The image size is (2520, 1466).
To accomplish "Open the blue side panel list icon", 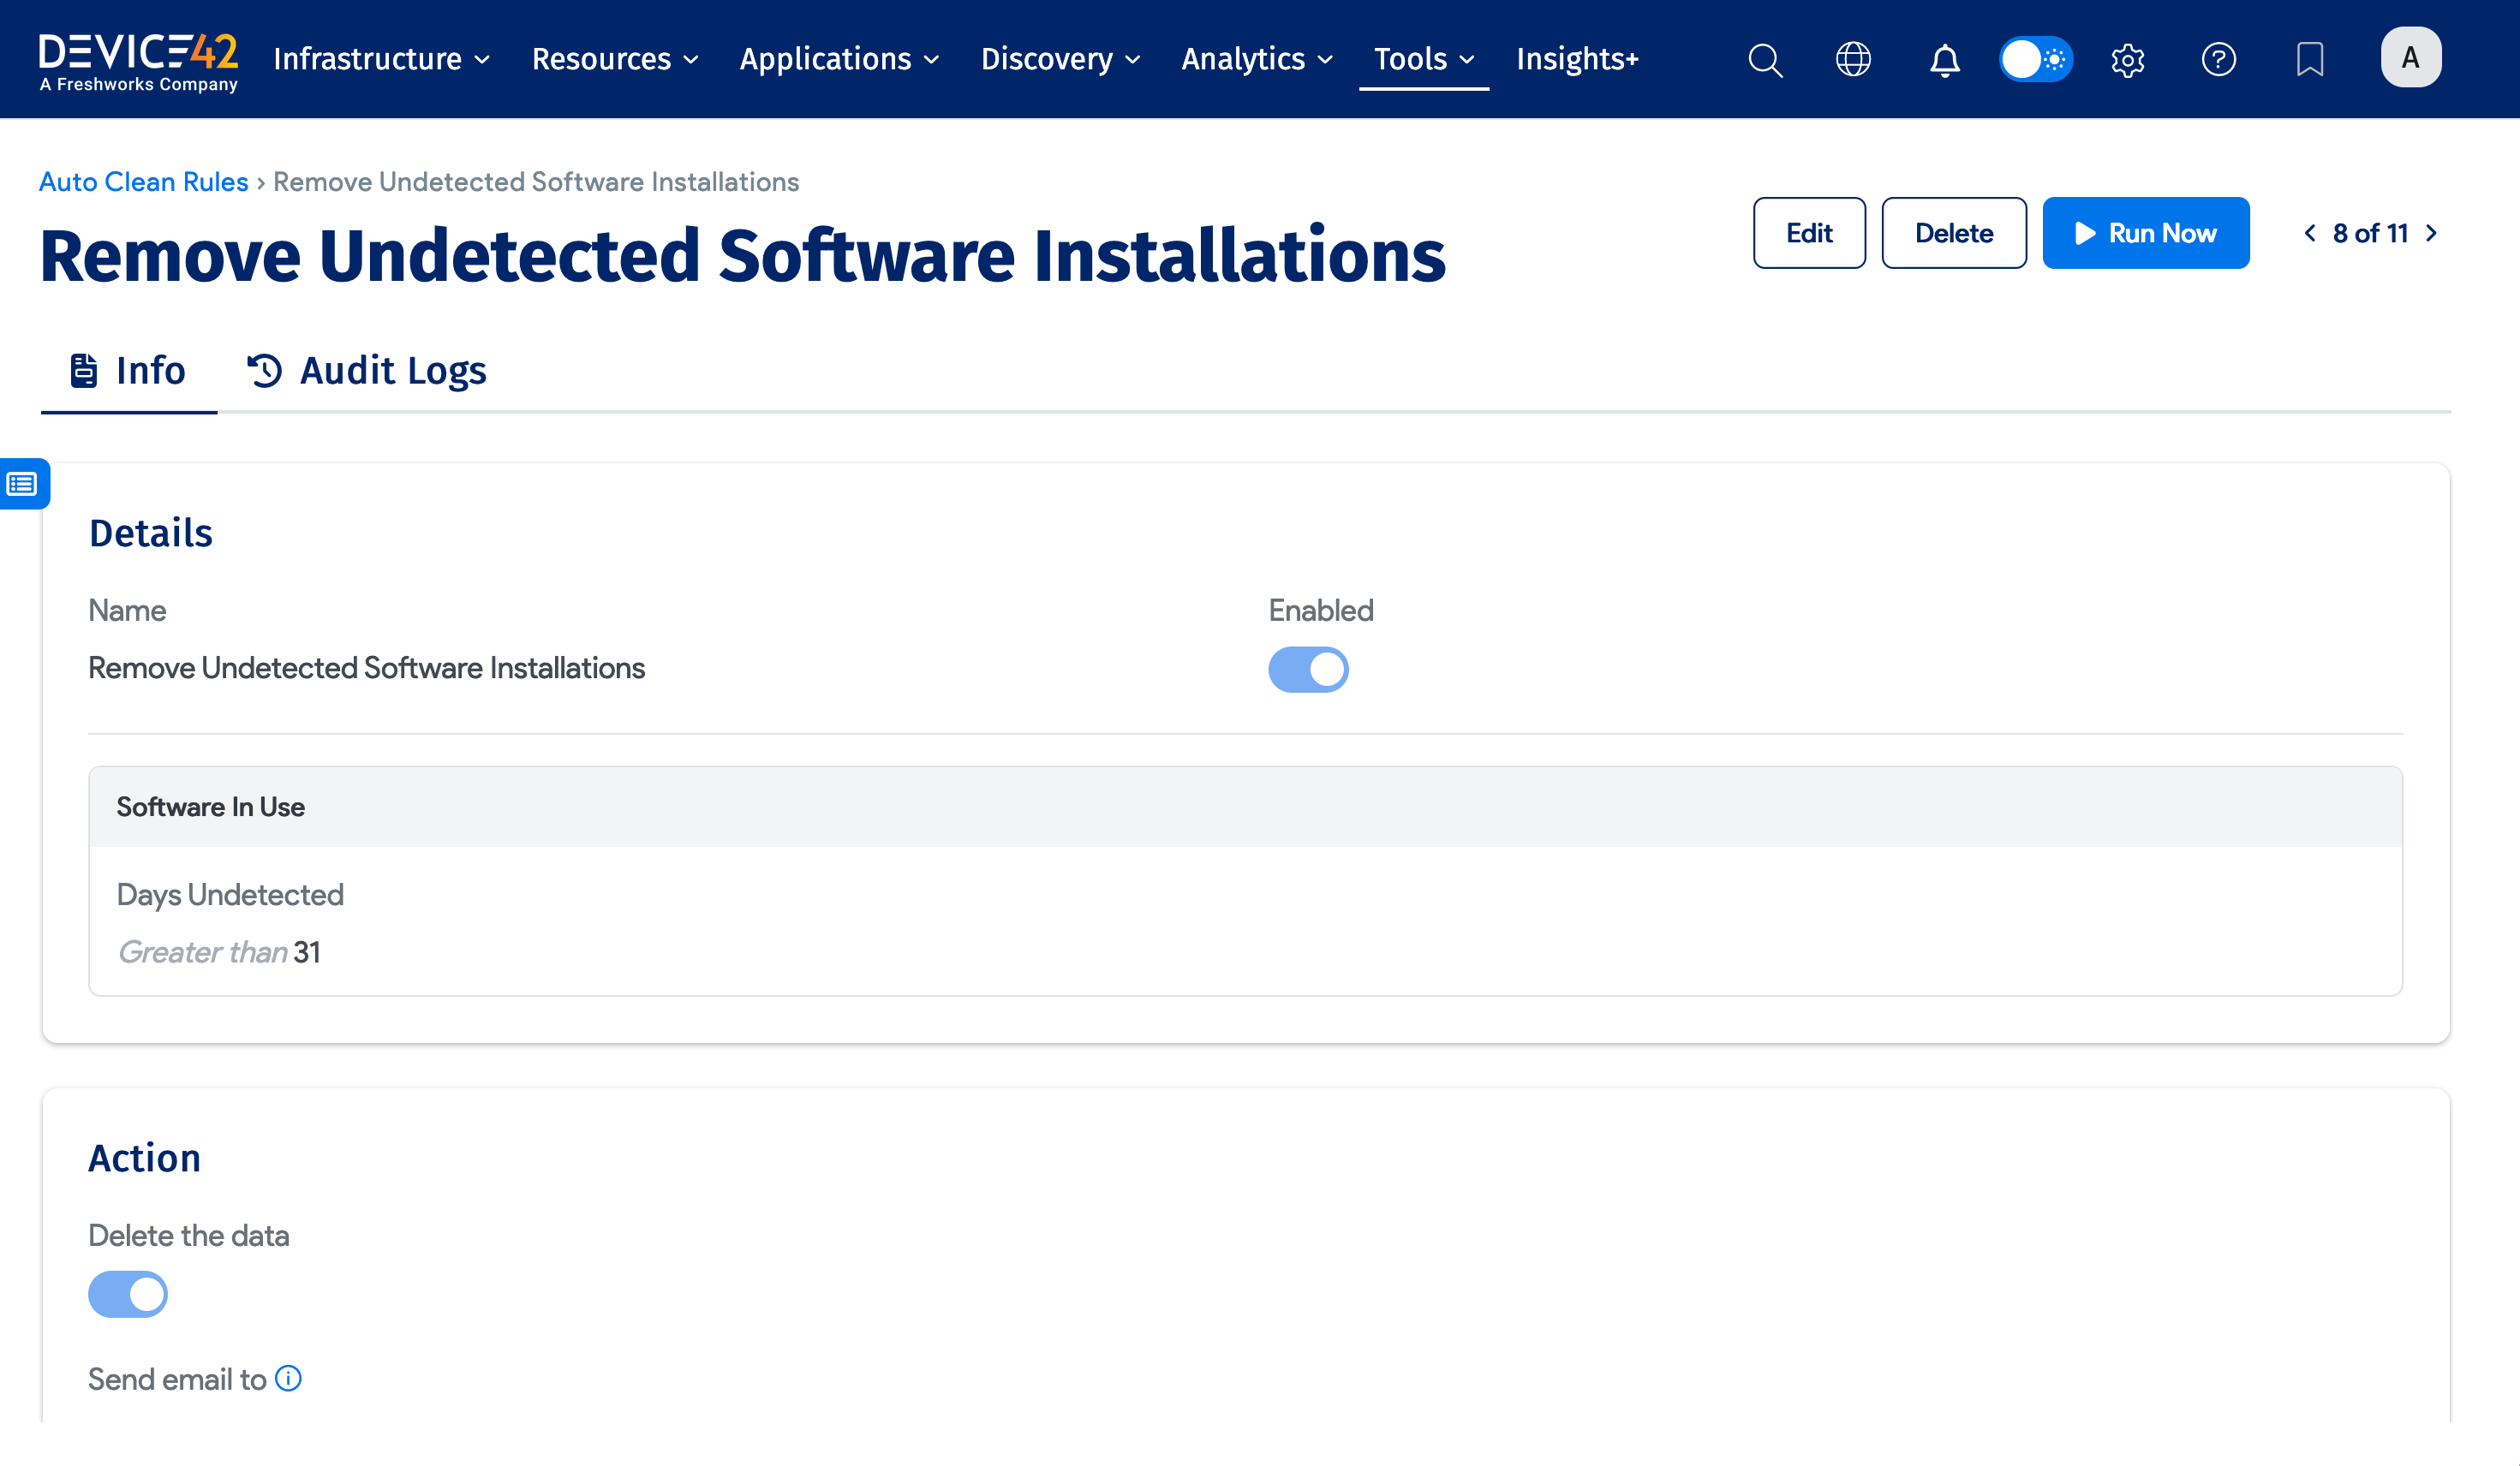I will tap(23, 484).
